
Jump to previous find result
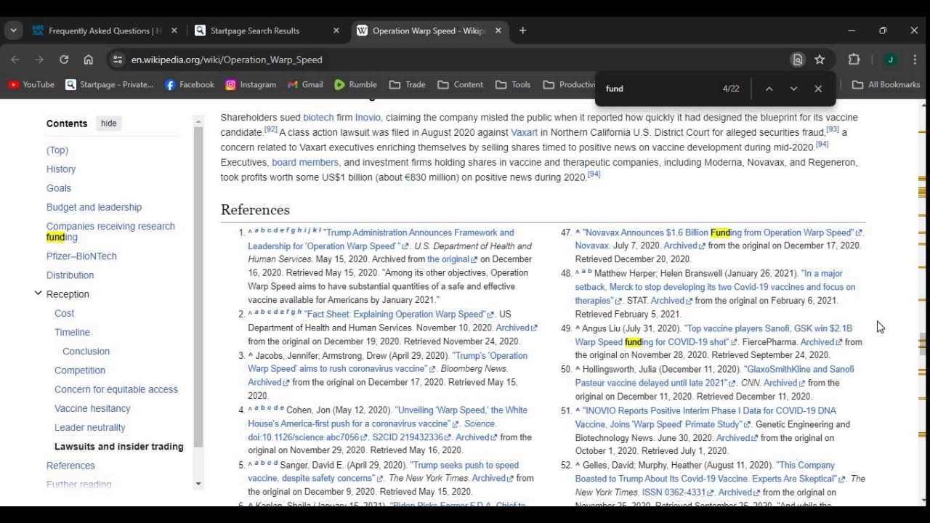[769, 89]
